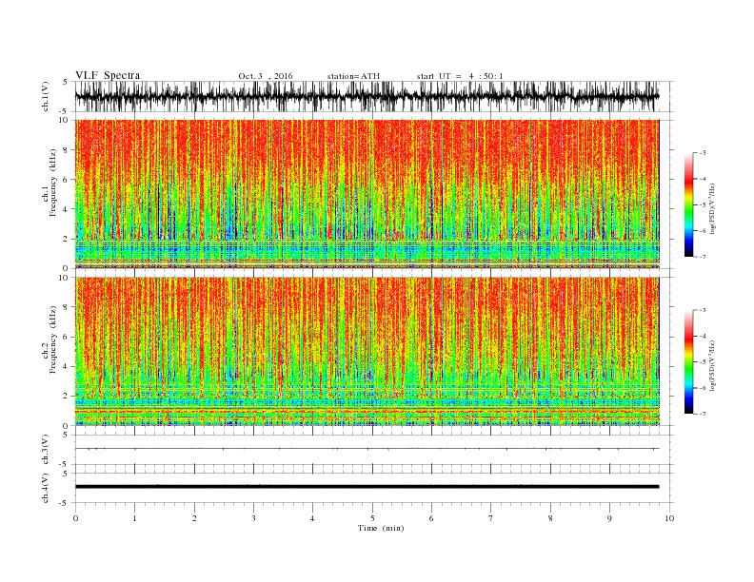Select the "ch.1(V)" waveform axis label
Screen dimensions: 754x582
click(x=46, y=96)
